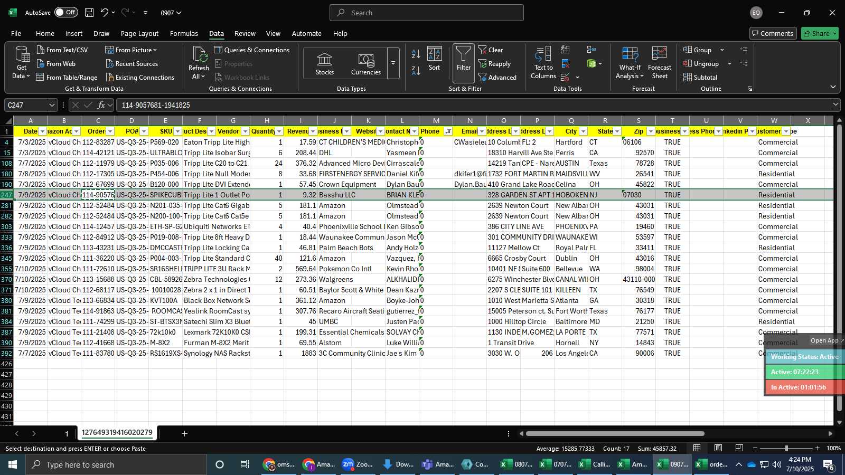Switch to the Review tab
Viewport: 845px width, 475px height.
pos(245,33)
